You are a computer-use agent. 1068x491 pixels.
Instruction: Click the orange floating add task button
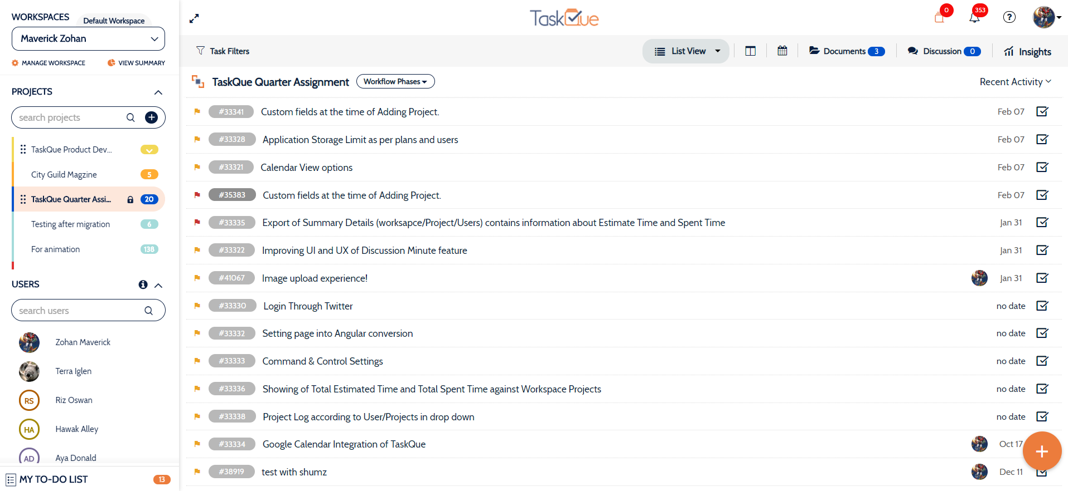tap(1041, 451)
